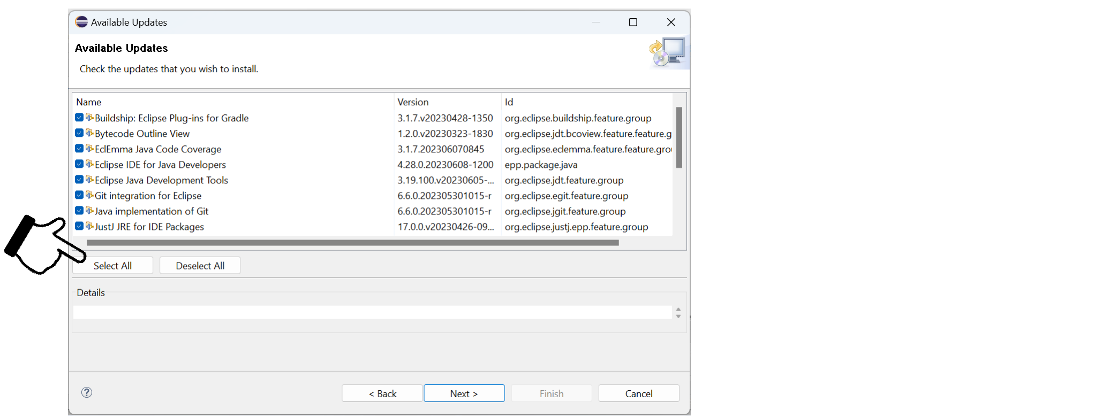Uncheck Eclipse Java Development Tools checkbox
Image resolution: width=1102 pixels, height=418 pixels.
(79, 180)
